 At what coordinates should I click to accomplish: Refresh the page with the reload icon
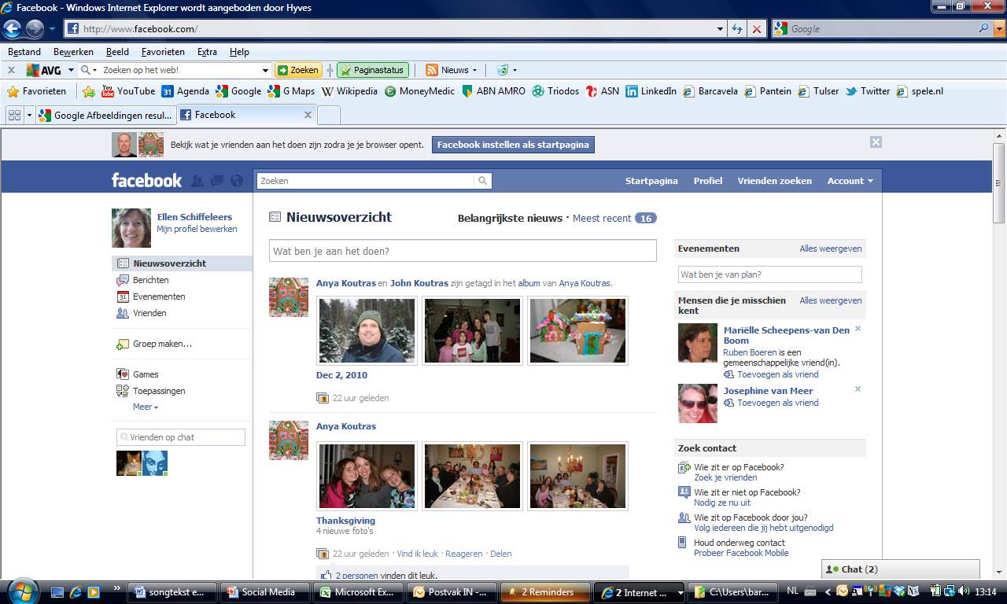[x=737, y=29]
